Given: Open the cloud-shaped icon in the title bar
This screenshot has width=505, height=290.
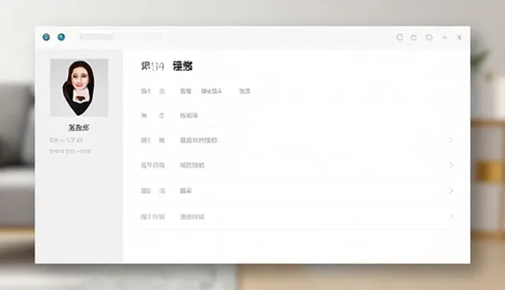Looking at the screenshot, I should coord(413,38).
